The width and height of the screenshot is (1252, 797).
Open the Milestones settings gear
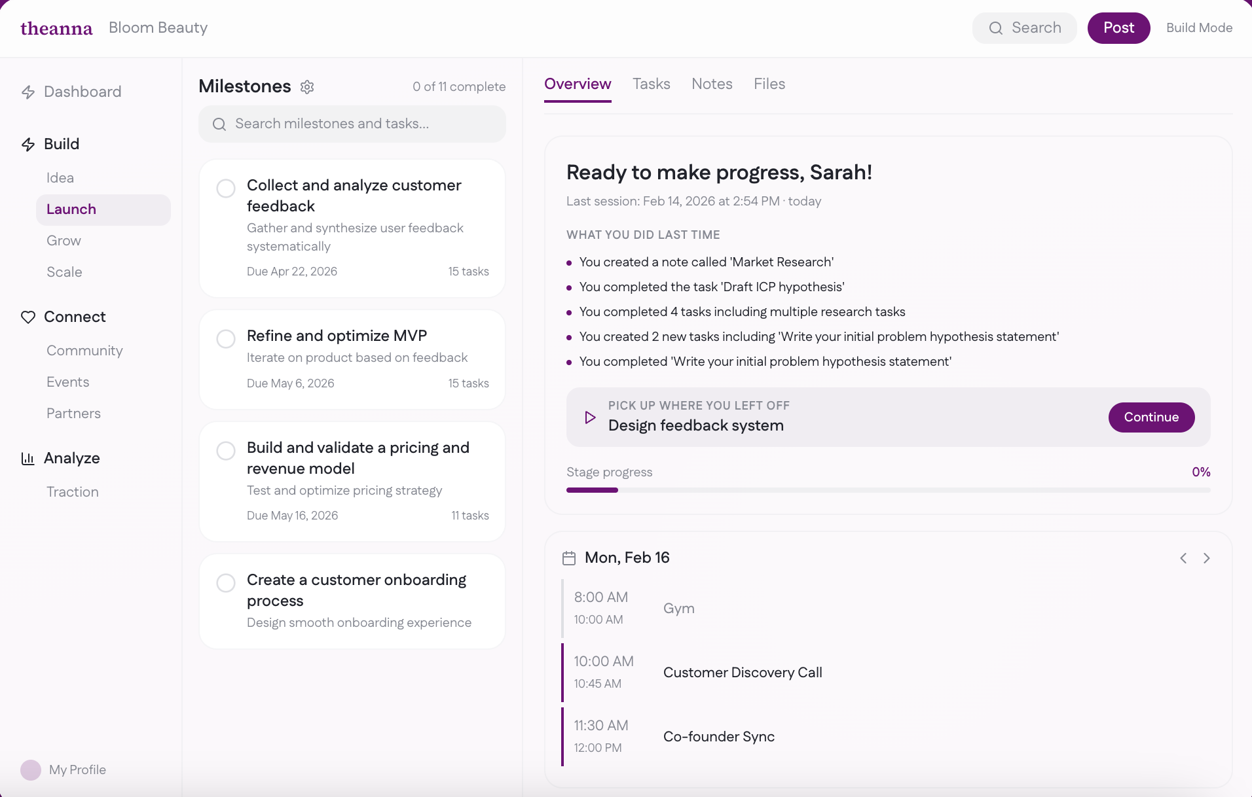tap(306, 87)
